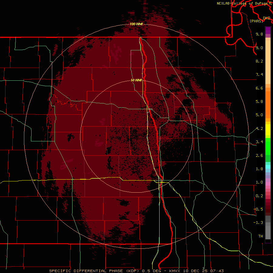Viewport: 273px width, 273px height.
Task: Click the 8.2 value on color scale
Action: tap(259, 61)
